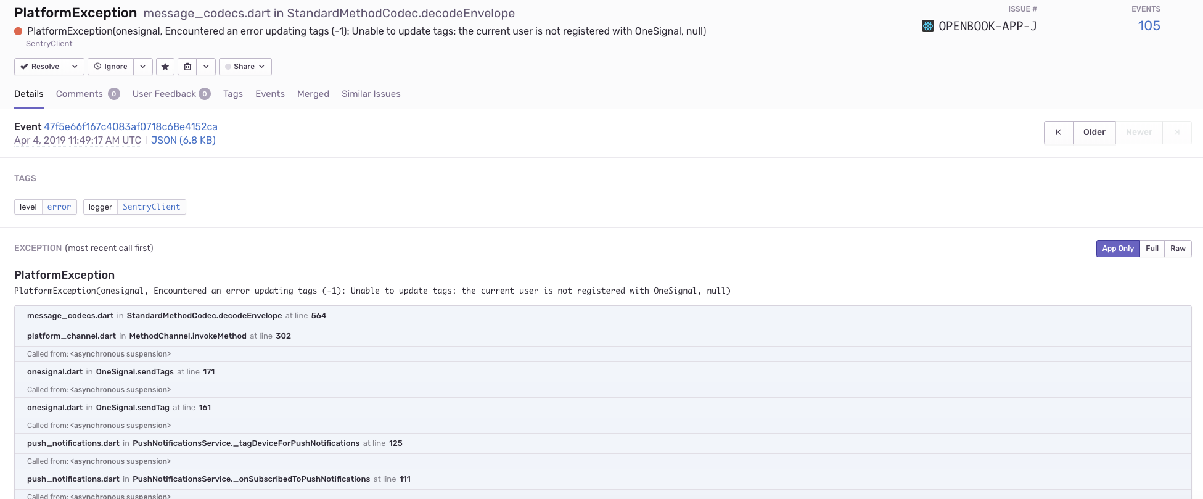Screen dimensions: 1203x499
Task: Bookmark the issue with star icon
Action: pyautogui.click(x=165, y=67)
